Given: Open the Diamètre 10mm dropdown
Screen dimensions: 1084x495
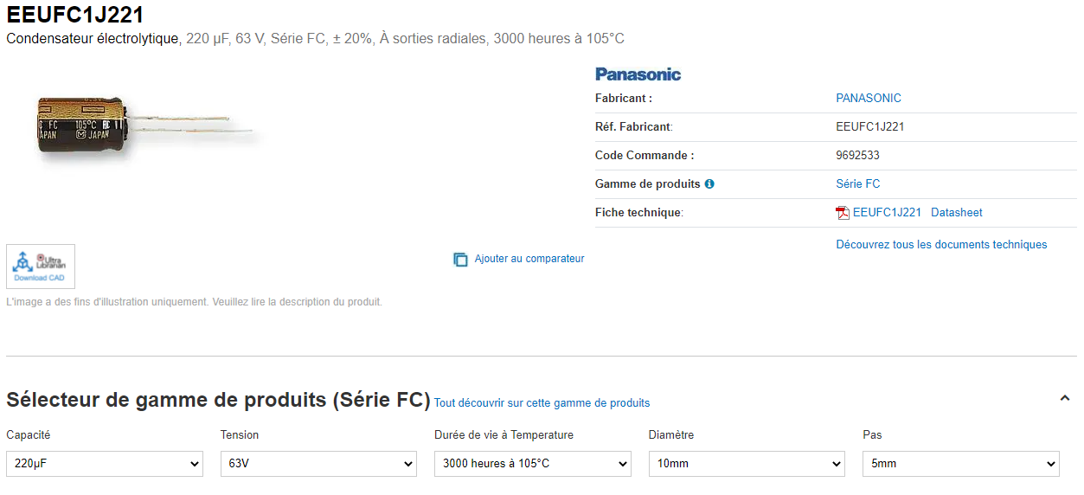Looking at the screenshot, I should point(747,464).
